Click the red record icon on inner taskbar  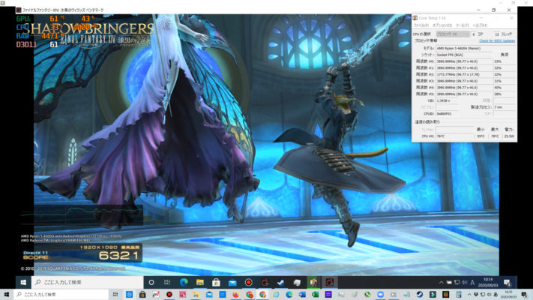[248, 282]
